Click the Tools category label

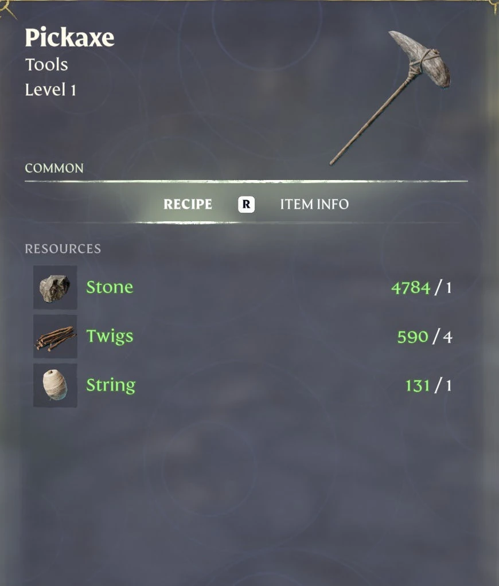tap(46, 64)
